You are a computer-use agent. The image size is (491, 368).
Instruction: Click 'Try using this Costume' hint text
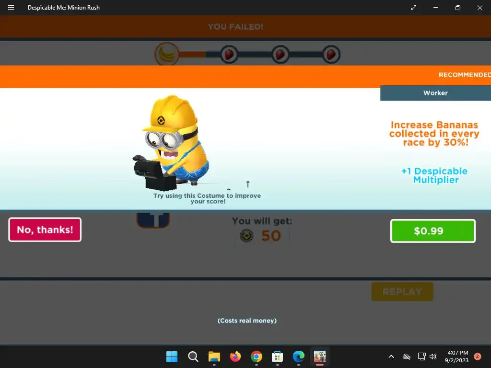pyautogui.click(x=207, y=198)
